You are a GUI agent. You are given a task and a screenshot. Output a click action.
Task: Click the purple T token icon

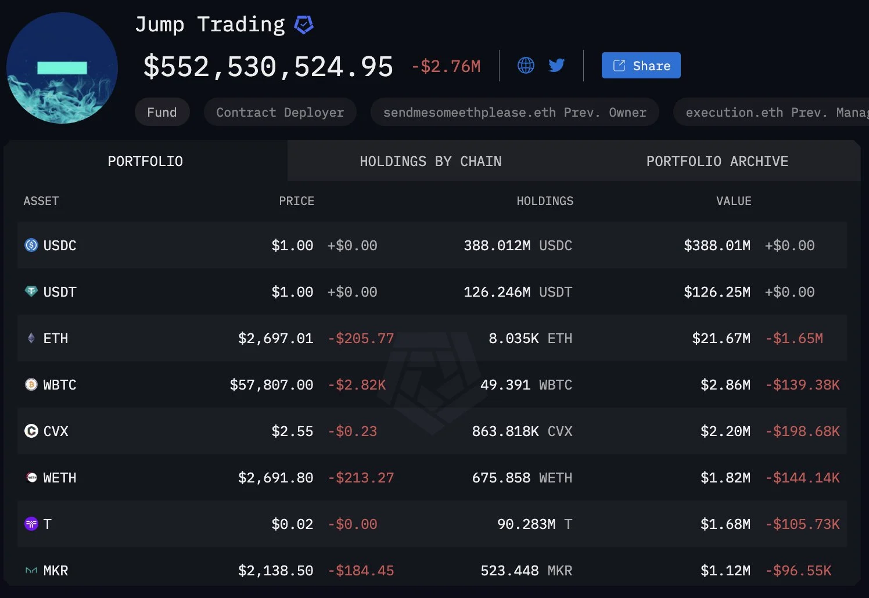coord(31,524)
